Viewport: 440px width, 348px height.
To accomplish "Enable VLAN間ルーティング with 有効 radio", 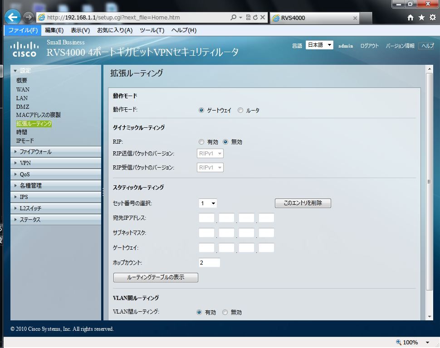I will tap(199, 312).
